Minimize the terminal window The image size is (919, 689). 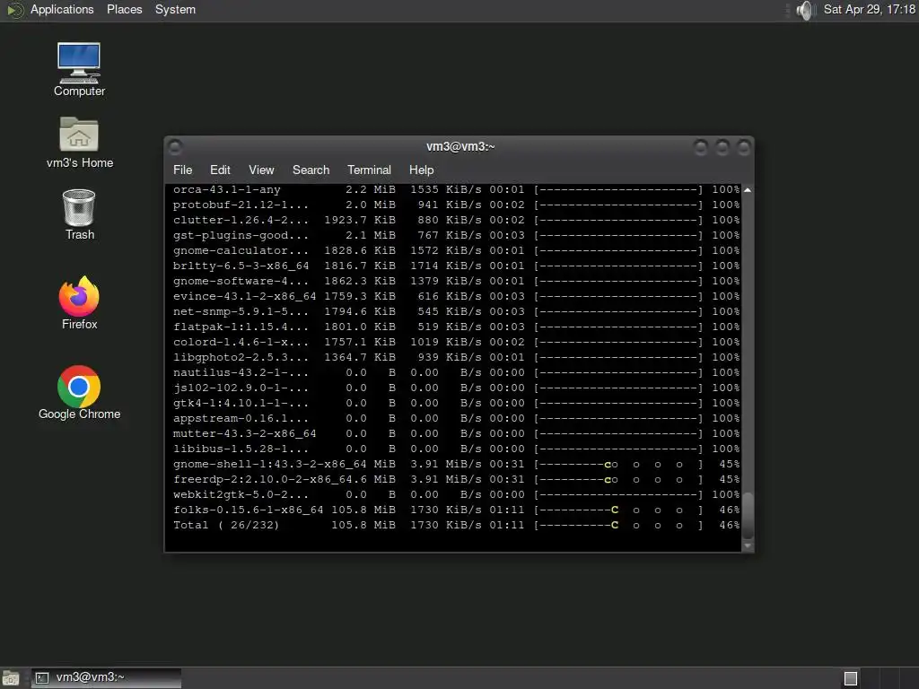[x=700, y=147]
